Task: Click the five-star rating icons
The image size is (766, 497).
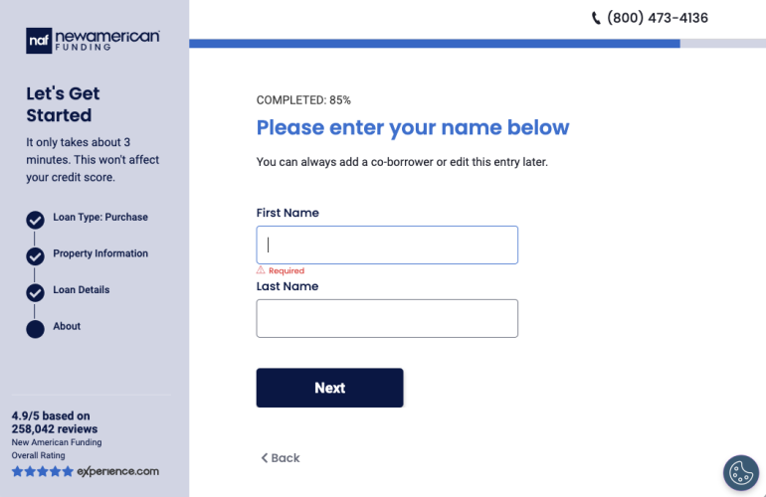Action: pos(42,471)
